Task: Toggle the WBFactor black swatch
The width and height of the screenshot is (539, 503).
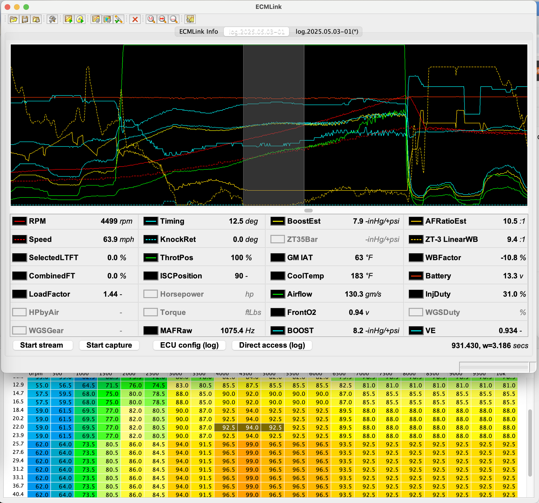Action: pos(416,258)
